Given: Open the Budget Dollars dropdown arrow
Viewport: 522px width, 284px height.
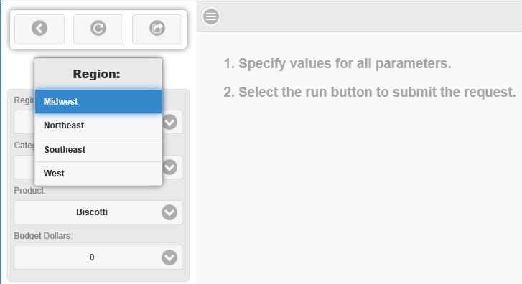Looking at the screenshot, I should click(x=169, y=257).
